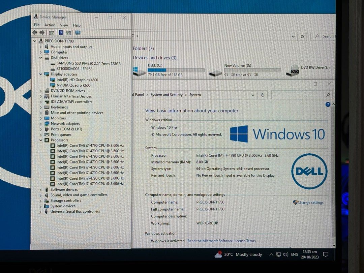
Task: Click the hidden icons chevron in the taskbar
Action: (x=271, y=254)
